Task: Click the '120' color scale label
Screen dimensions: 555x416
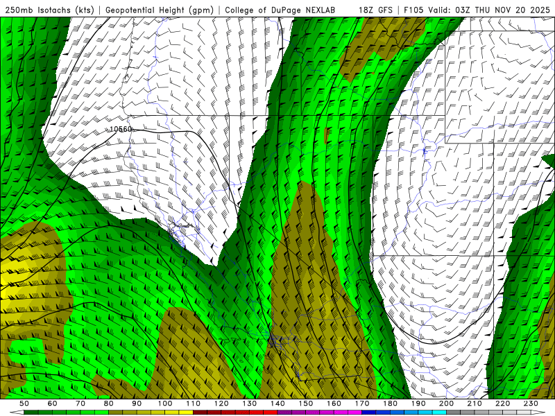Action: pos(221,404)
